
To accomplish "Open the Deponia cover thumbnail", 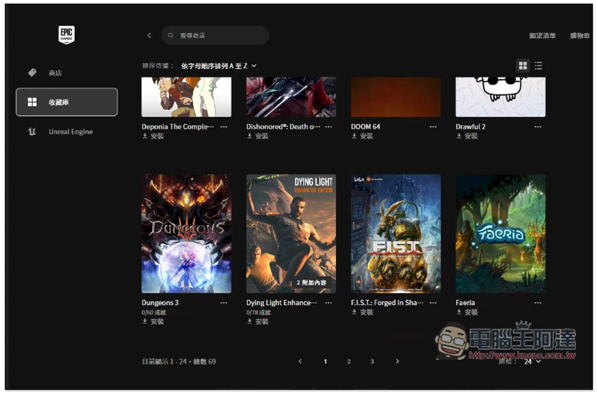I will (x=186, y=97).
